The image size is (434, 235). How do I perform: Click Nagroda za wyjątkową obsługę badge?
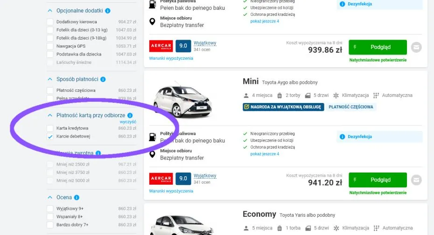tap(282, 107)
